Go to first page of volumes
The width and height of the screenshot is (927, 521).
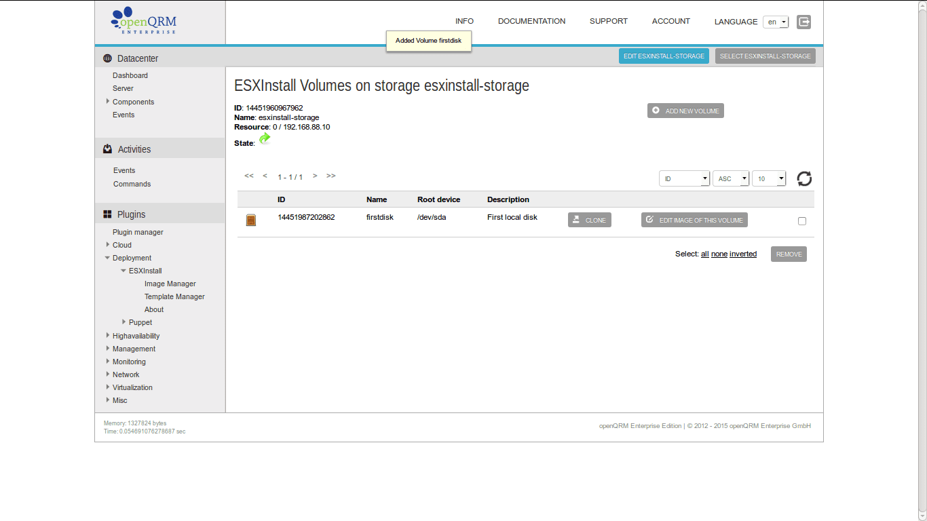(249, 176)
